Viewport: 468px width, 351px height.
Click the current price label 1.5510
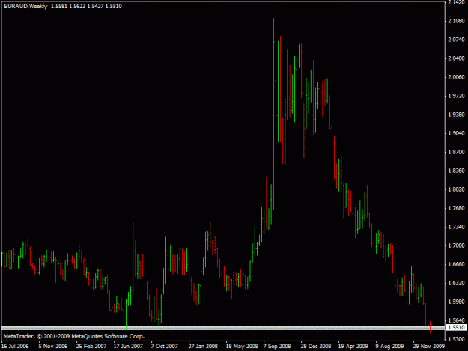457,328
